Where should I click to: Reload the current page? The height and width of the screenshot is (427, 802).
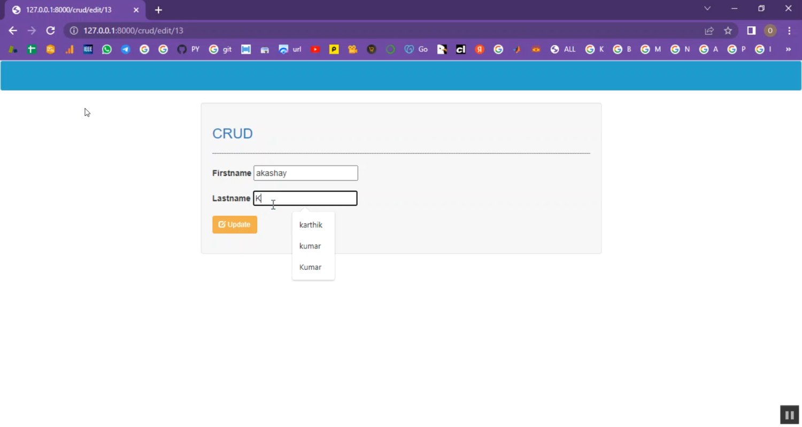(x=50, y=30)
